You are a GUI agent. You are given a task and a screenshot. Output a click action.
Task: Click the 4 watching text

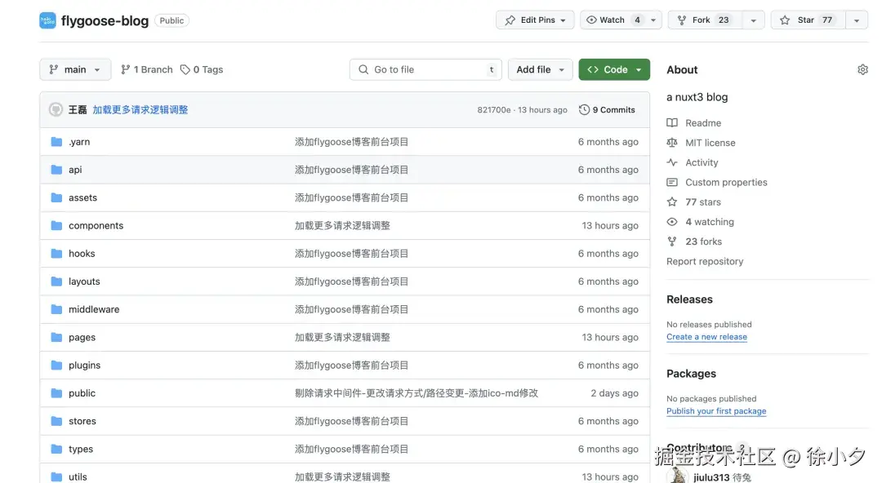(x=710, y=222)
